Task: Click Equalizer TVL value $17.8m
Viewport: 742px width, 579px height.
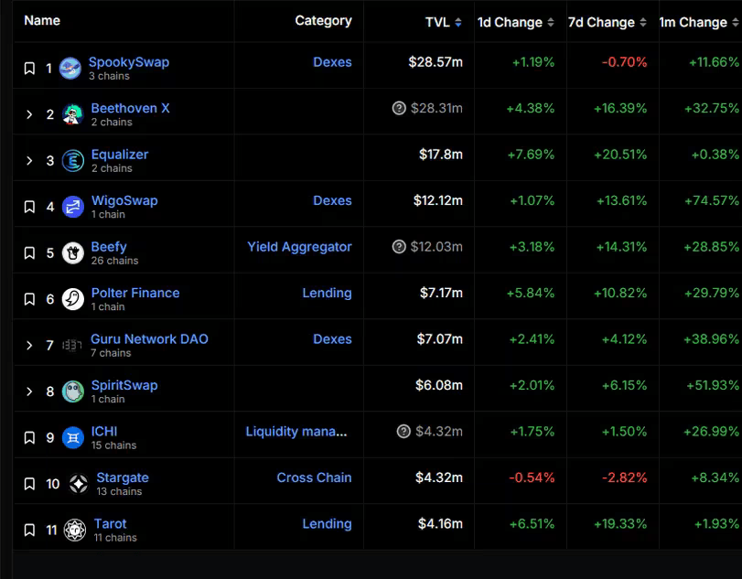Action: (x=441, y=155)
